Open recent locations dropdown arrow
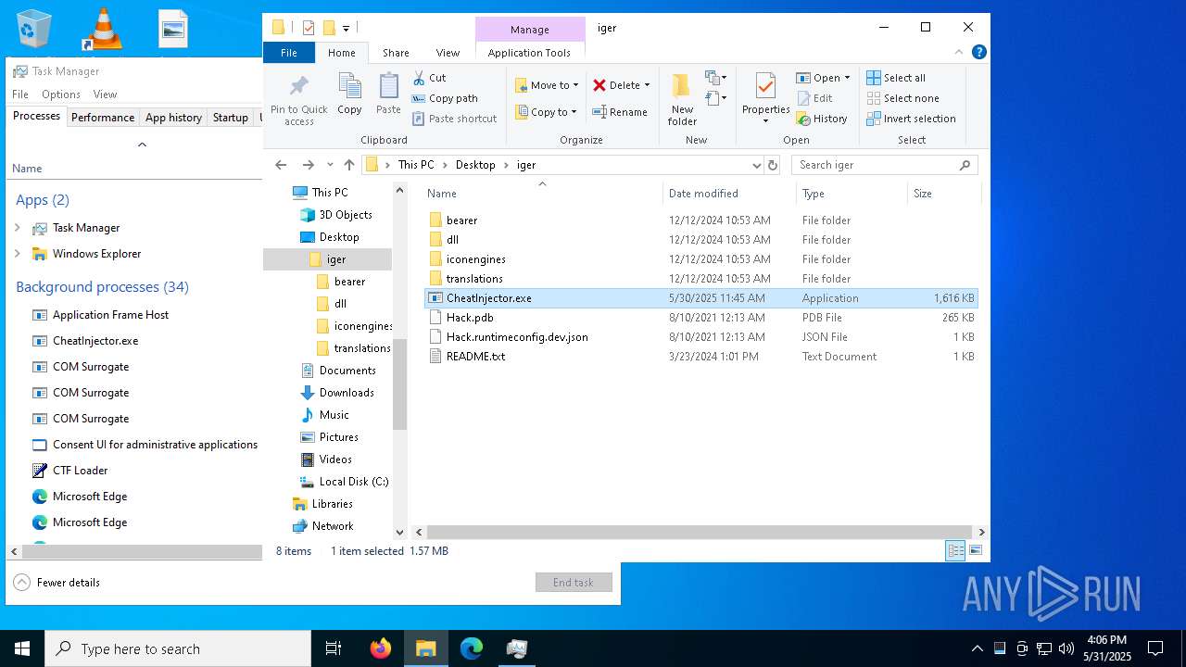The height and width of the screenshot is (667, 1186). (x=330, y=165)
